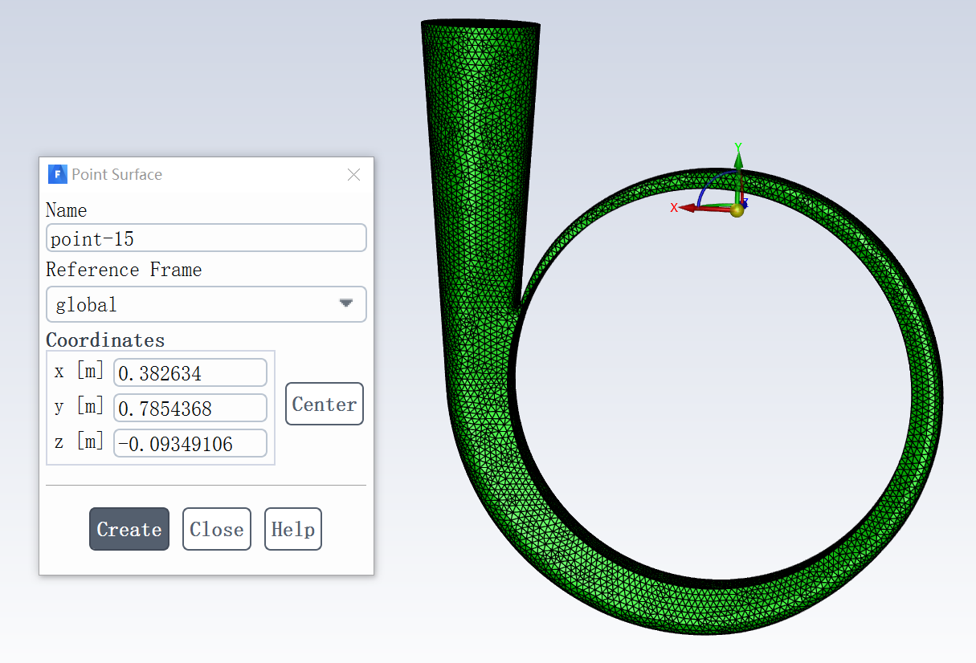Image resolution: width=976 pixels, height=663 pixels.
Task: Click the Fluent logo in the dialog title bar
Action: [57, 174]
